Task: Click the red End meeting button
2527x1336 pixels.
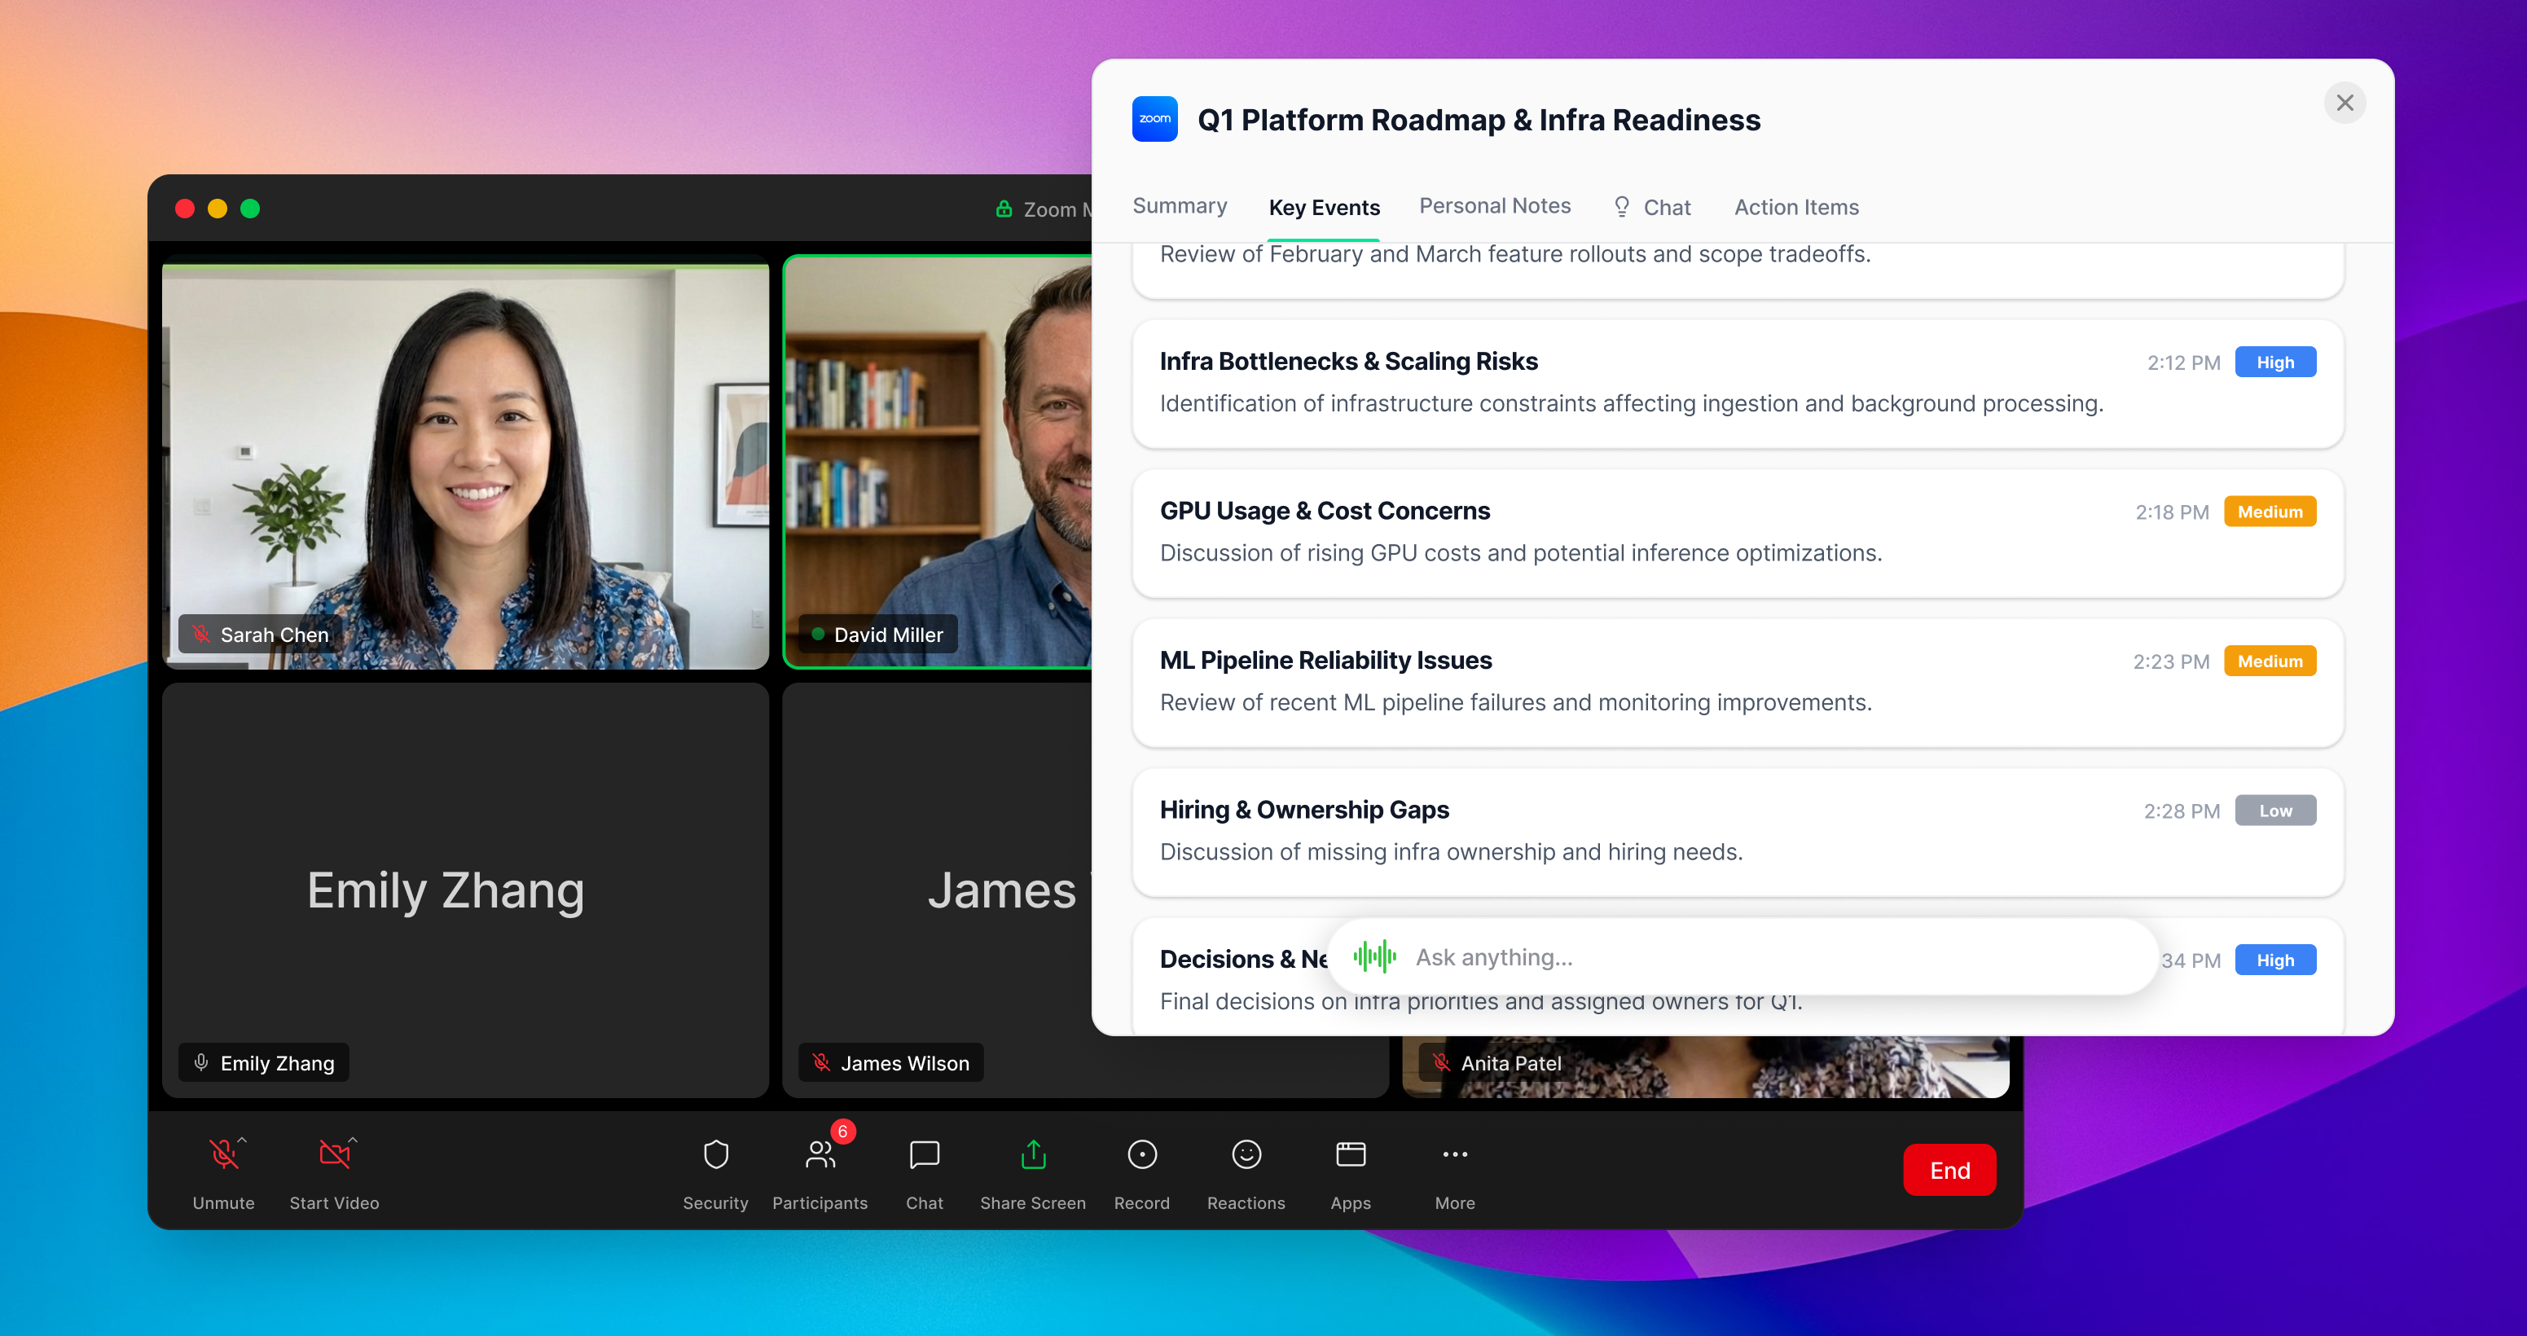Action: click(x=1949, y=1171)
